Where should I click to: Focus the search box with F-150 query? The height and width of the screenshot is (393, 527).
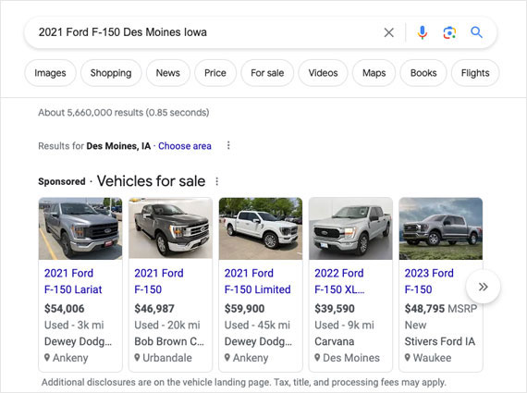click(208, 32)
